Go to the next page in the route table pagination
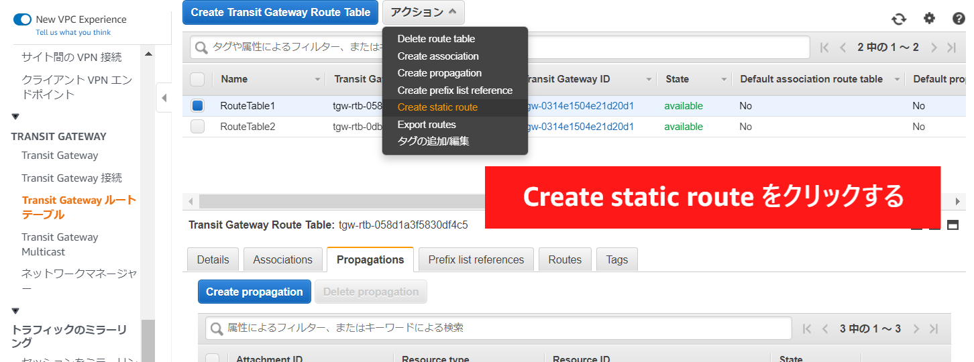 [x=933, y=47]
